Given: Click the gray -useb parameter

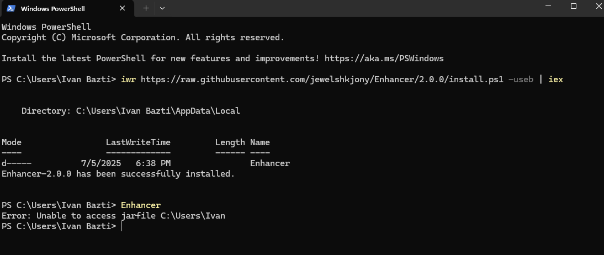Looking at the screenshot, I should click(521, 79).
